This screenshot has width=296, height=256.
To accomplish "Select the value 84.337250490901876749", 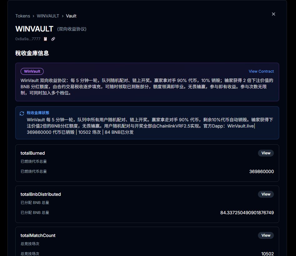I will [x=247, y=213].
